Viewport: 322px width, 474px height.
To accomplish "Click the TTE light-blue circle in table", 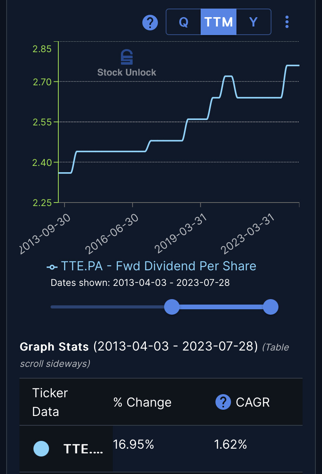I will [41, 449].
